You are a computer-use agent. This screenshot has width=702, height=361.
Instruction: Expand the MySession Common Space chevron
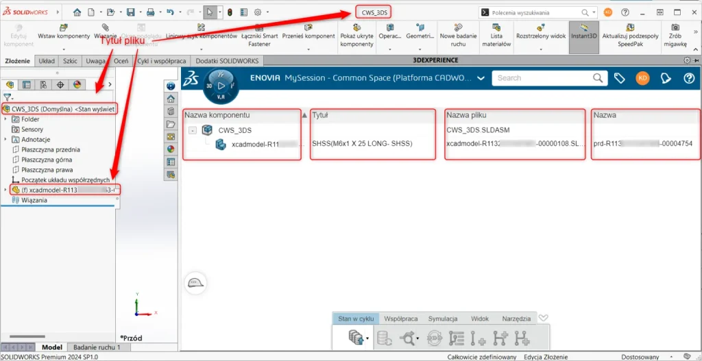(x=481, y=78)
